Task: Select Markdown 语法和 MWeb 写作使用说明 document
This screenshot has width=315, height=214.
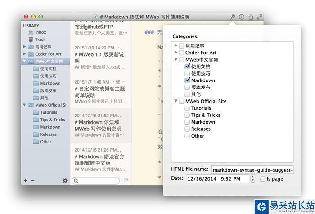Action: pos(101,125)
